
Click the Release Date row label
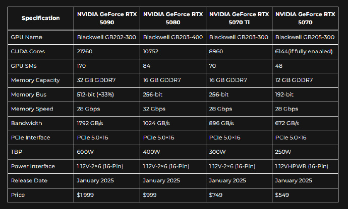pos(30,180)
